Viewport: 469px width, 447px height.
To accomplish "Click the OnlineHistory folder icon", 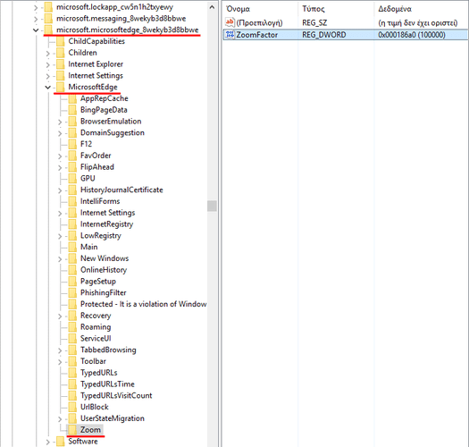I will point(72,270).
